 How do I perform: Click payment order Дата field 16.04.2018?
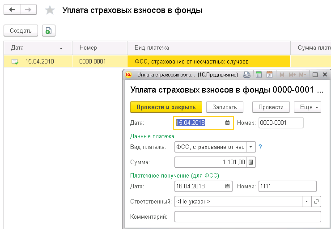pos(199,186)
